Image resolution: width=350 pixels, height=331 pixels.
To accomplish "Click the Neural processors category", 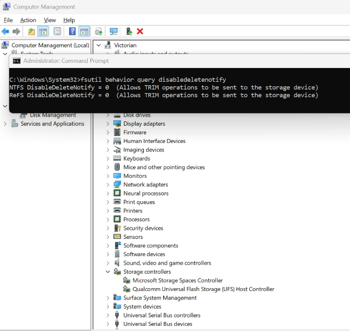I will 147,193.
